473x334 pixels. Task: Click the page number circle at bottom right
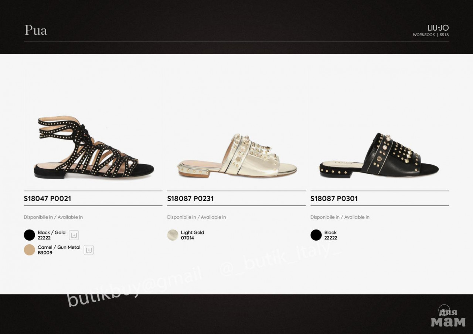tap(444, 310)
